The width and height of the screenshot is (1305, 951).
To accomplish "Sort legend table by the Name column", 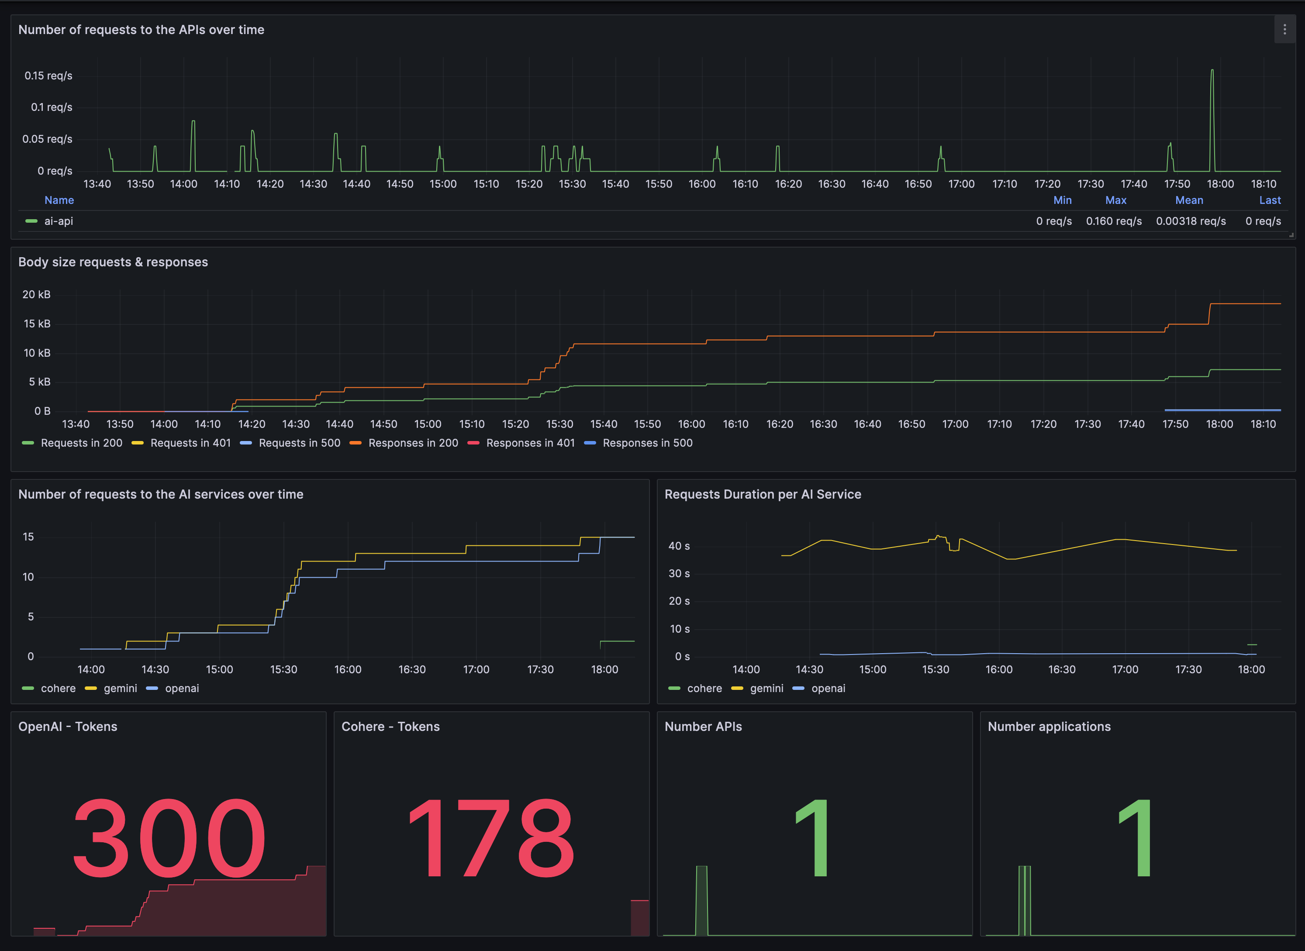I will 59,200.
